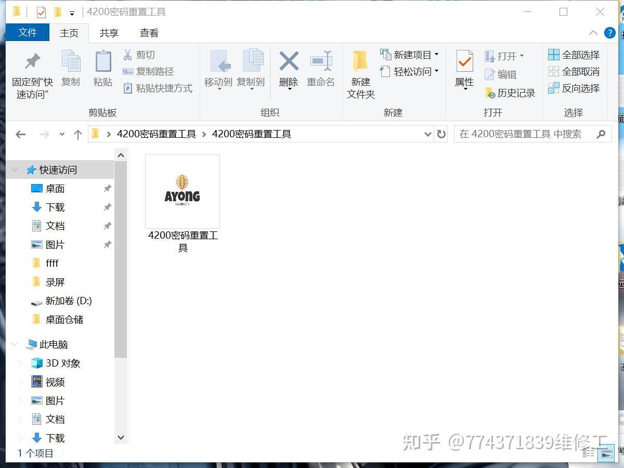Image resolution: width=624 pixels, height=468 pixels.
Task: Click the Delete red X icon
Action: click(x=289, y=62)
